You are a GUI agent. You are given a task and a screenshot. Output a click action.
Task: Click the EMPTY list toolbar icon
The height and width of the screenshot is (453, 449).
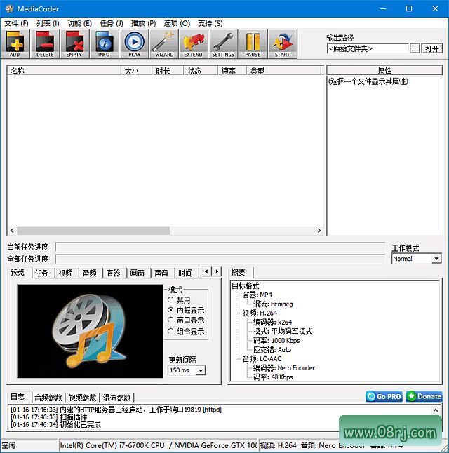click(x=74, y=44)
